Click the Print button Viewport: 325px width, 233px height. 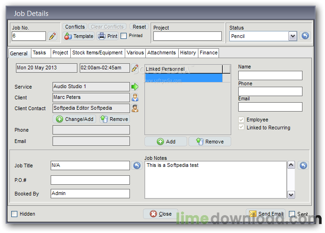(107, 36)
